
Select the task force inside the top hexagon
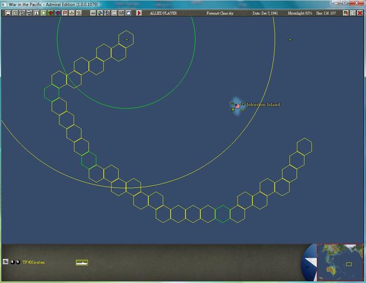[x=127, y=39]
